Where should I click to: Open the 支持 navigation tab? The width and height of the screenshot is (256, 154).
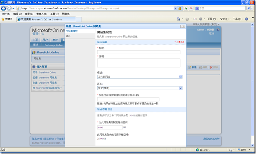pyautogui.click(x=55, y=40)
